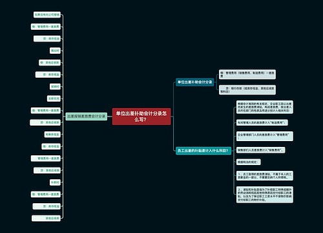Screen dimensions: 323x233
Task: Select the node starting 2、津贴和补贴是指
Action: (265, 195)
